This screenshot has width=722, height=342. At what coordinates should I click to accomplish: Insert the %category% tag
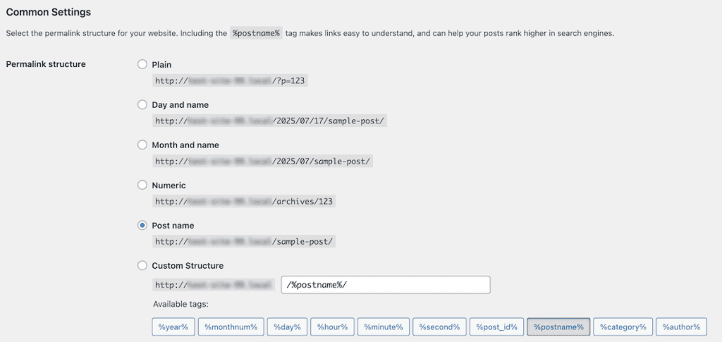[623, 326]
